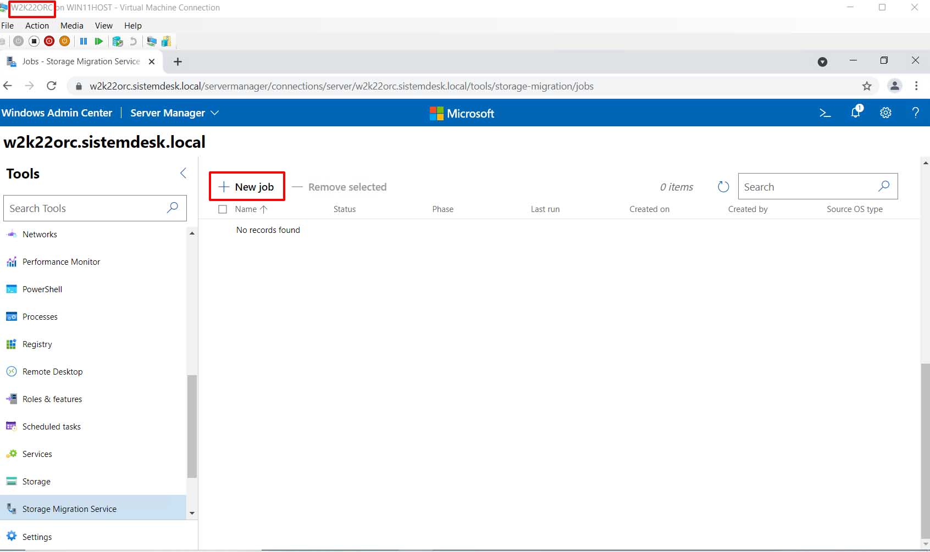Click the grey Start VM toolbar icon

[x=19, y=41]
